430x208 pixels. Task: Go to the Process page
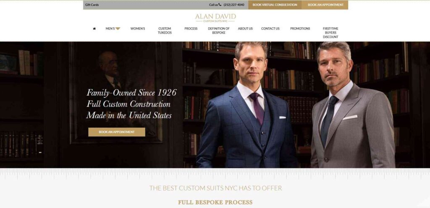tap(191, 29)
